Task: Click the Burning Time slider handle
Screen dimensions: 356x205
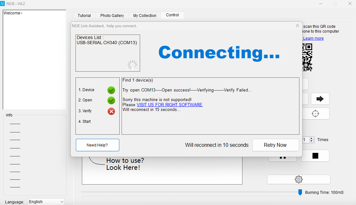Action: click(300, 192)
